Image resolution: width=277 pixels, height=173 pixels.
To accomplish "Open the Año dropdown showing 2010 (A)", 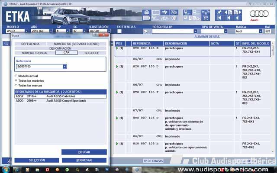I will tap(51, 31).
